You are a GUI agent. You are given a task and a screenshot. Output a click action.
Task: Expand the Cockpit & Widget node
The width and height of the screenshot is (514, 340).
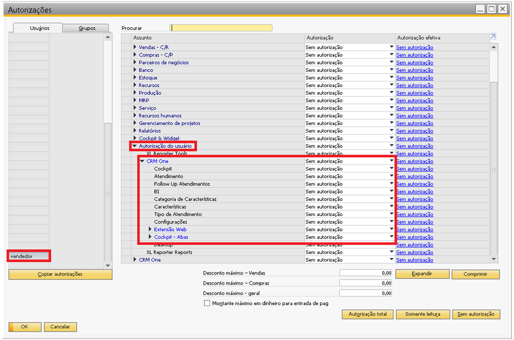pos(134,138)
